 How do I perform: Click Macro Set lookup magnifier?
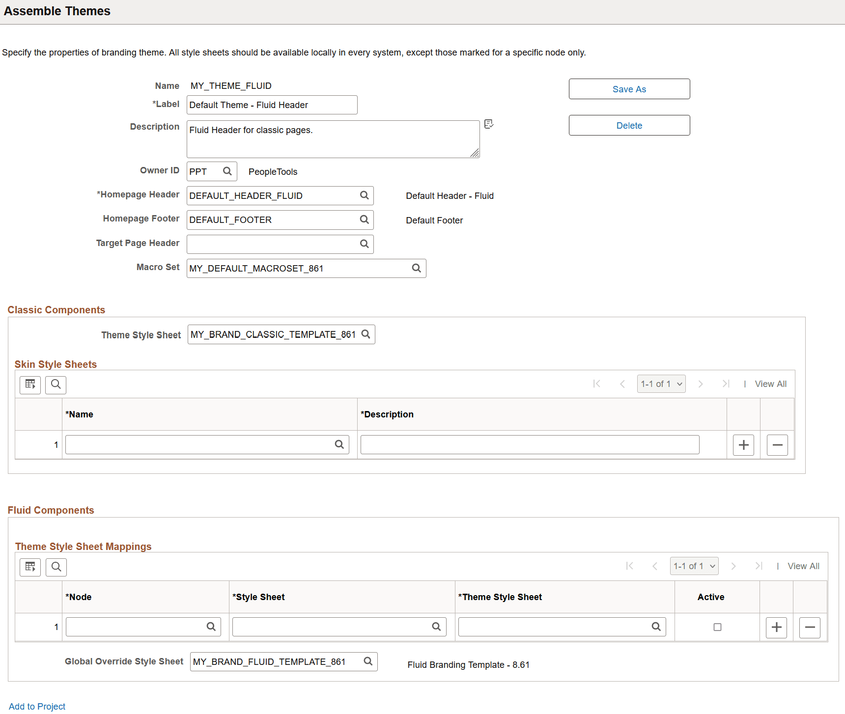coord(417,268)
